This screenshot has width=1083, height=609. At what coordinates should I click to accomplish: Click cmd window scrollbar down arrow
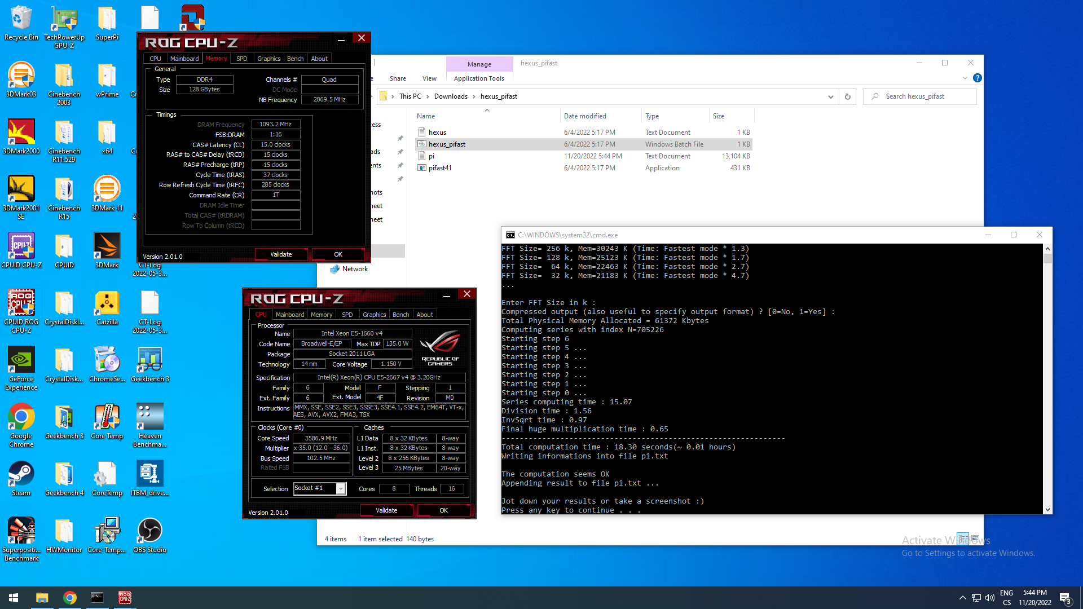(x=1047, y=510)
